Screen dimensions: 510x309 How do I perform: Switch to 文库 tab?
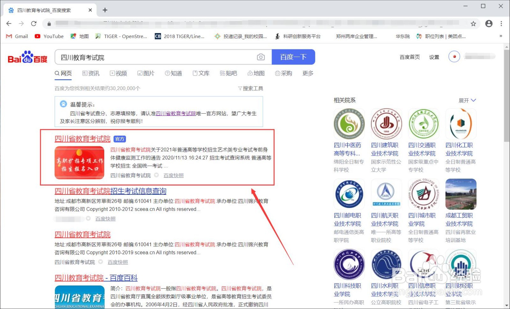click(x=201, y=74)
